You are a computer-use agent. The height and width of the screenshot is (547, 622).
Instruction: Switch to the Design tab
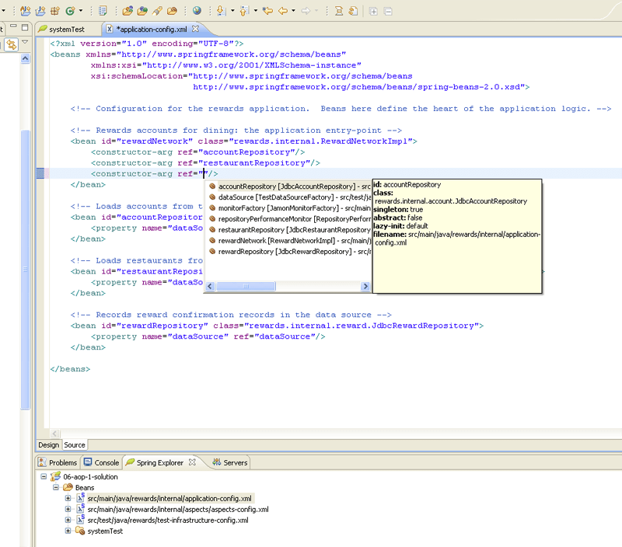pyautogui.click(x=49, y=444)
